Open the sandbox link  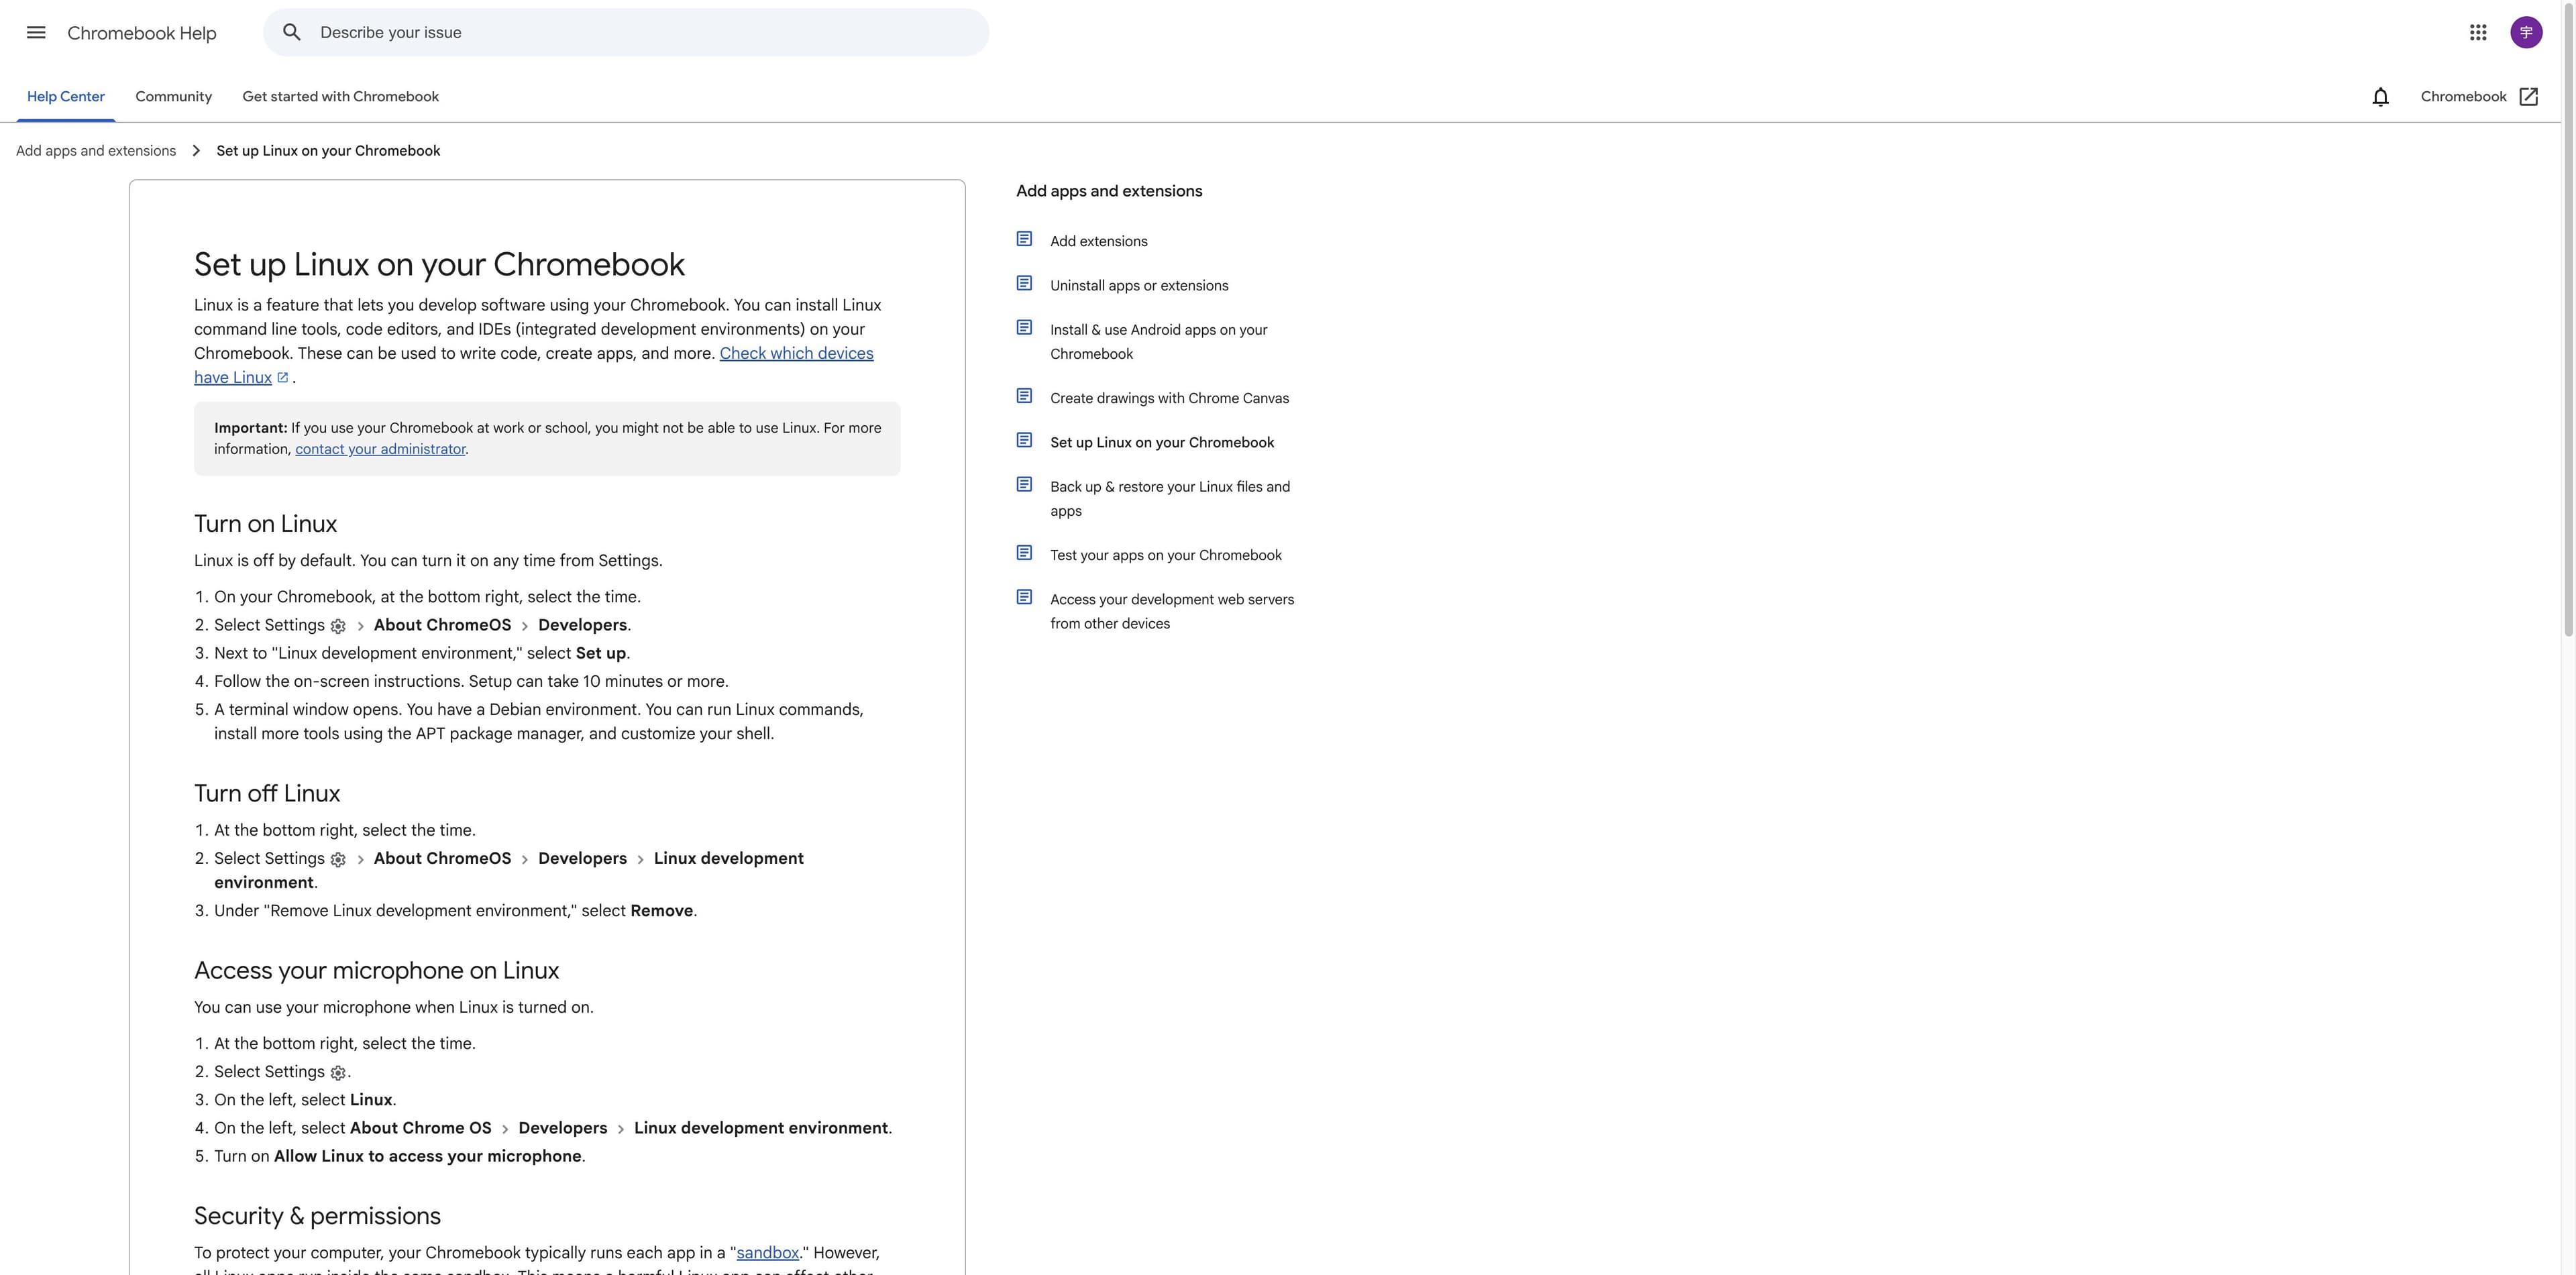[x=768, y=1253]
